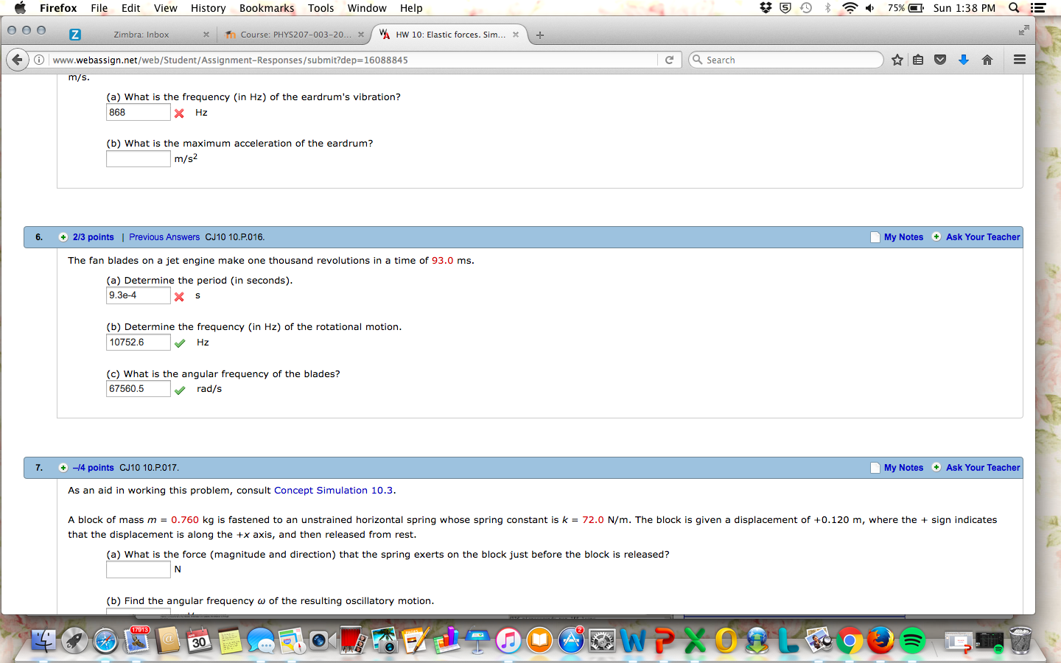Open Concept Simulation 10.3 link

[x=333, y=491]
